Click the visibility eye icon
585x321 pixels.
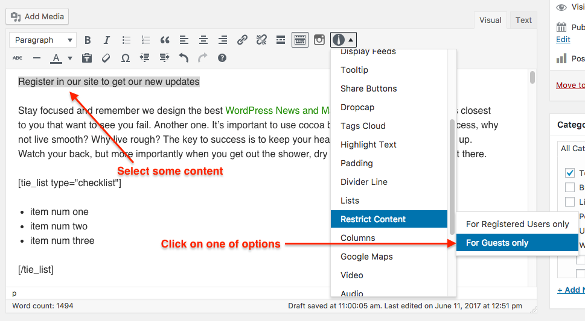(561, 7)
